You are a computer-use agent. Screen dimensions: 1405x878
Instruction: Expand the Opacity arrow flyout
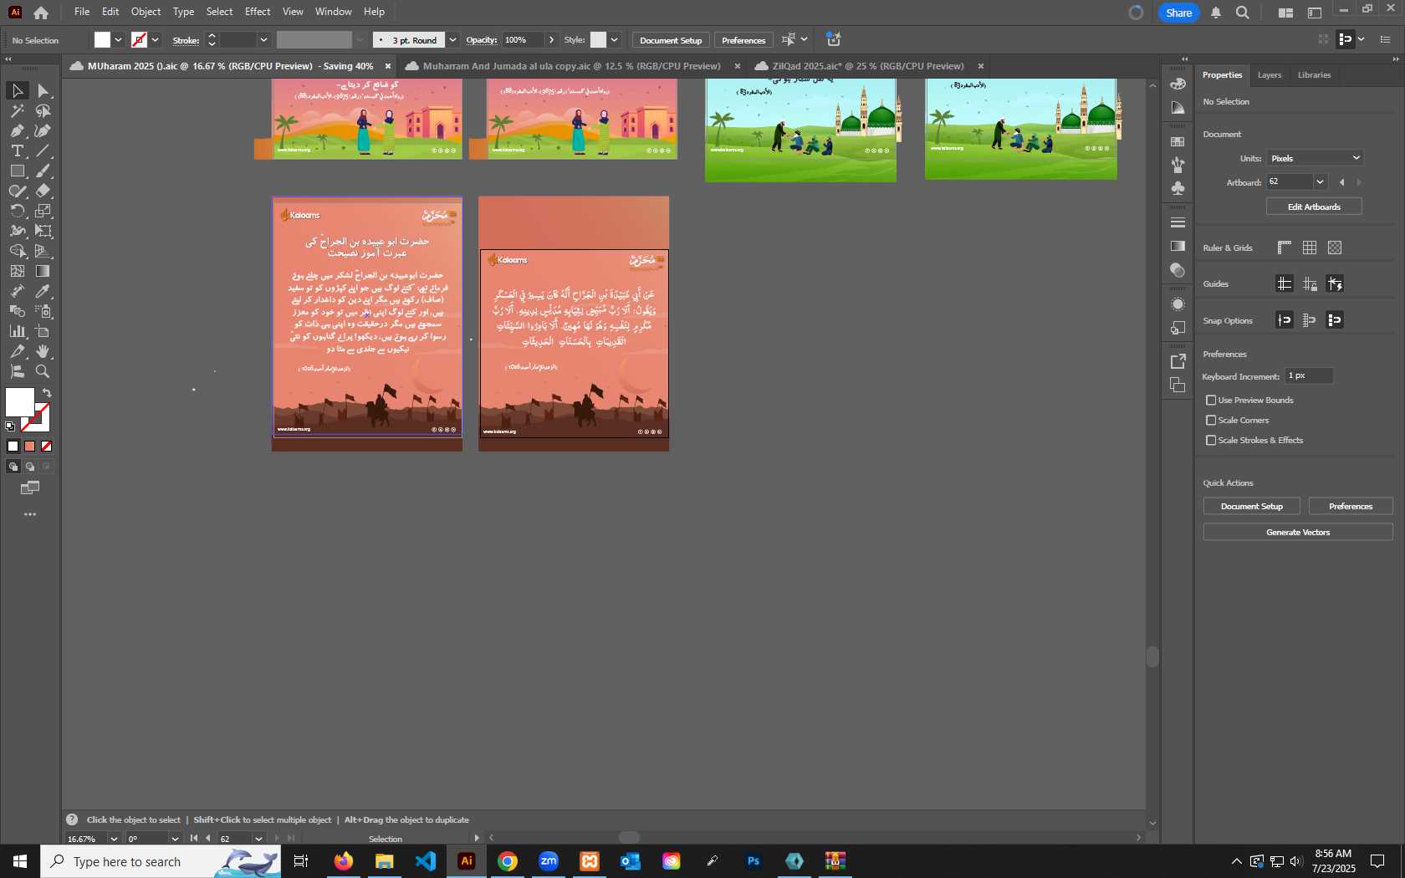[x=551, y=40]
